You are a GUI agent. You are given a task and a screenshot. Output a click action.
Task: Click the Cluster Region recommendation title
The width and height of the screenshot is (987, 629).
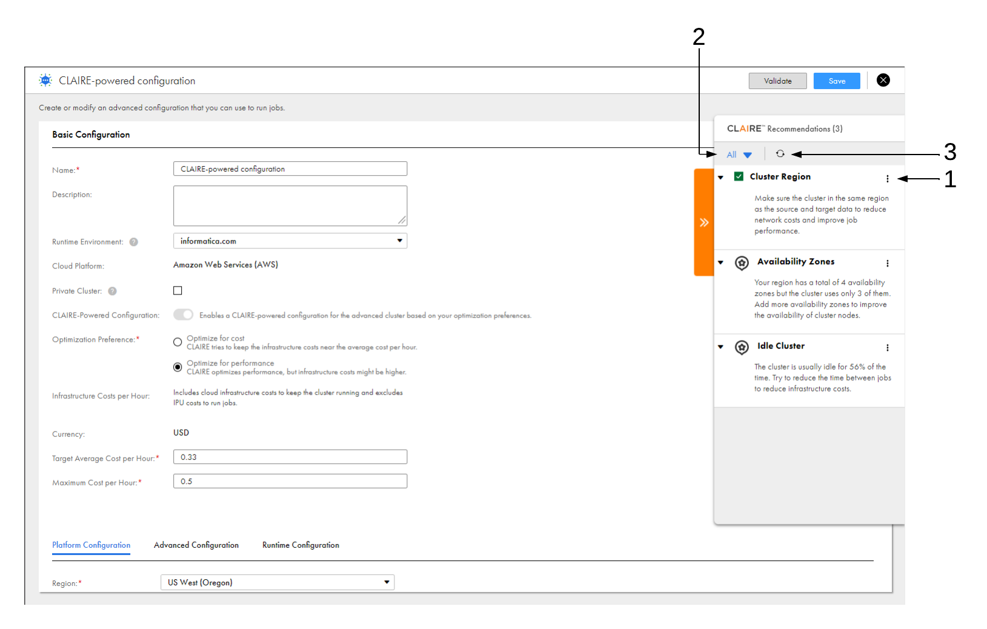pyautogui.click(x=780, y=176)
